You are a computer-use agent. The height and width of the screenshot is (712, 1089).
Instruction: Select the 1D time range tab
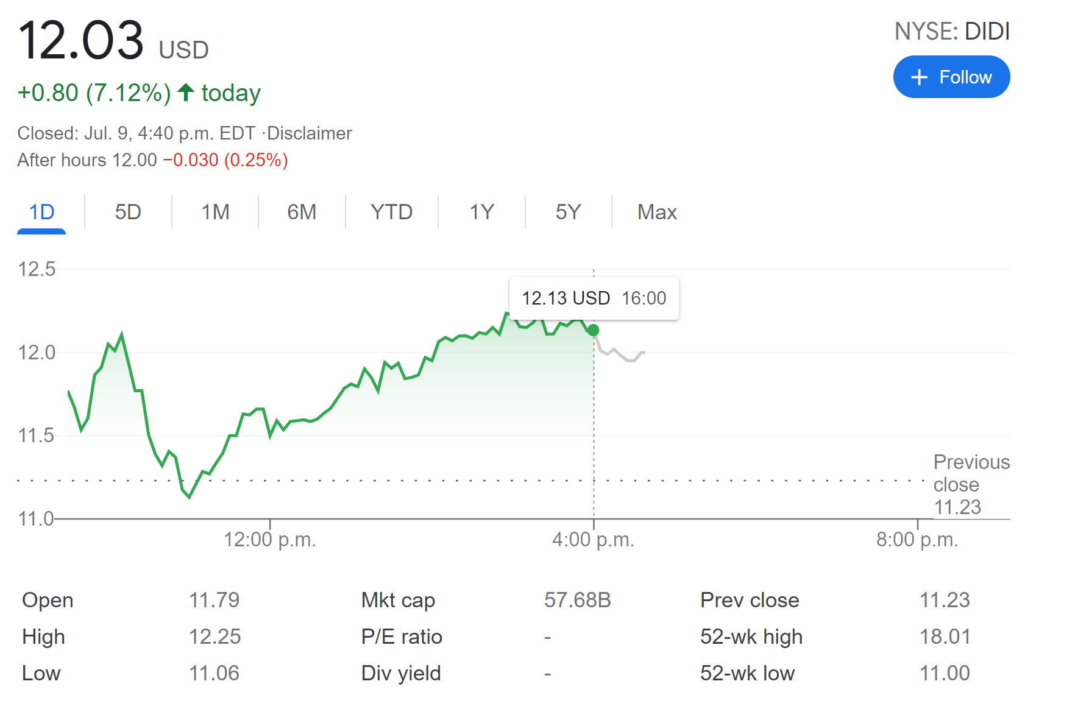42,212
